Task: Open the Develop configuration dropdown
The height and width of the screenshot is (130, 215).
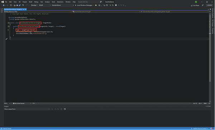Action: 34,5
